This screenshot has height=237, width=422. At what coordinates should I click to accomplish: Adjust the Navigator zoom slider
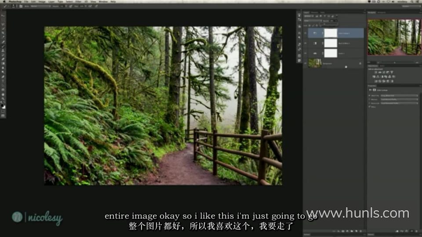click(x=395, y=62)
